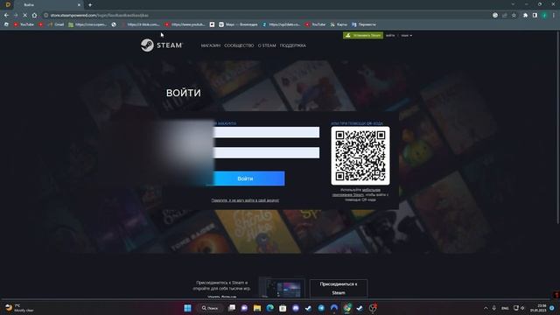The width and height of the screenshot is (560, 315).
Task: Click the address bar URL
Action: point(99,16)
